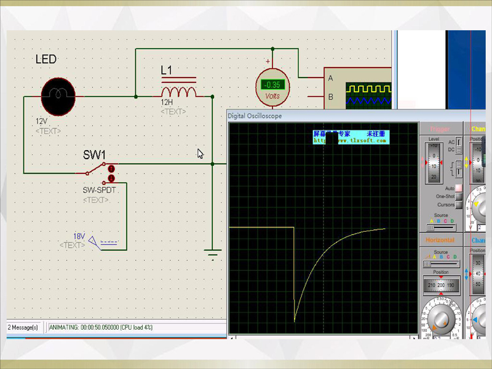The width and height of the screenshot is (492, 369).
Task: Toggle the trigger Auto button
Action: pyautogui.click(x=458, y=188)
